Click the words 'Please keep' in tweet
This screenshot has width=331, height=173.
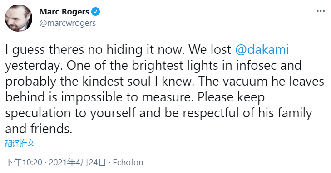231,98
